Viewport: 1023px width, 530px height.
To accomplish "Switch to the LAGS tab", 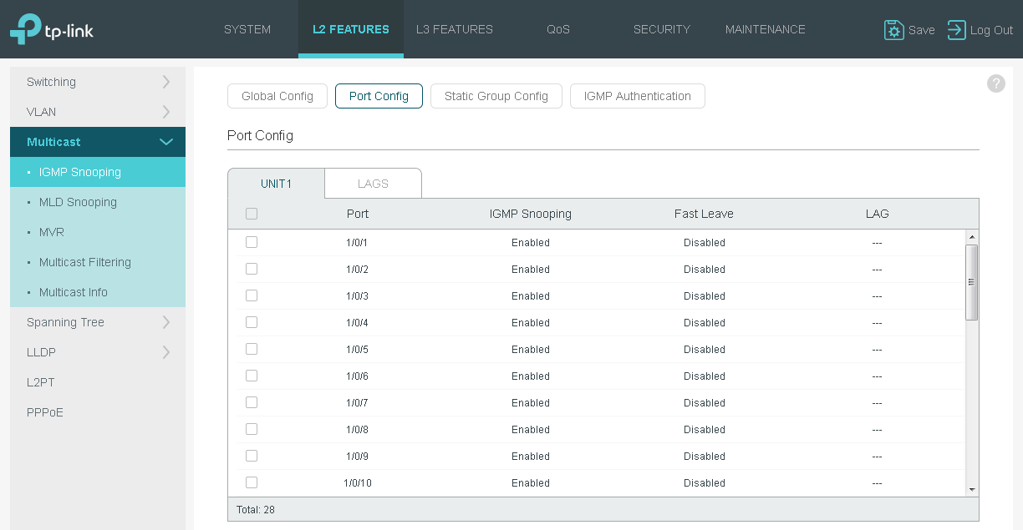I will click(373, 184).
